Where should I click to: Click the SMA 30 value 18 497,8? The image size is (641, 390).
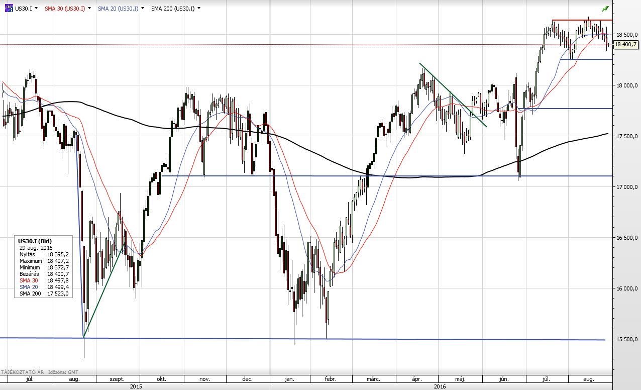(x=58, y=280)
